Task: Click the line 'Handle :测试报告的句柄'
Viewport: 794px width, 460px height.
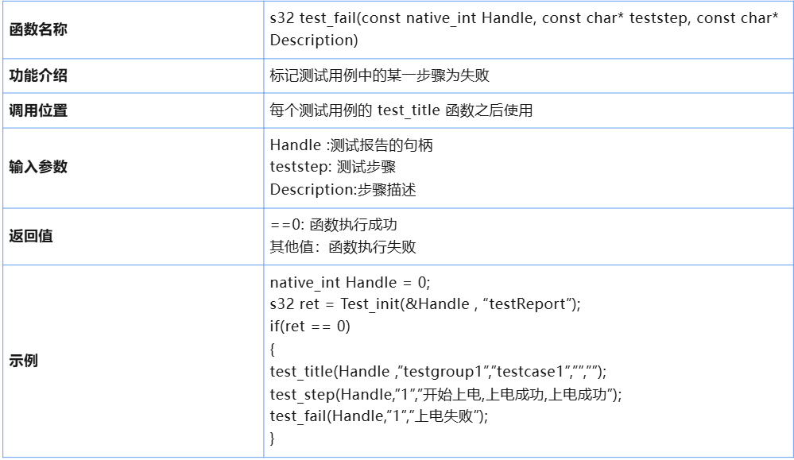Action: pos(351,145)
